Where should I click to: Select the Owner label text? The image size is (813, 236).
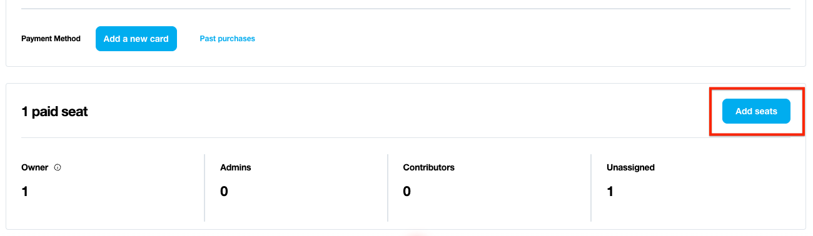(x=35, y=167)
